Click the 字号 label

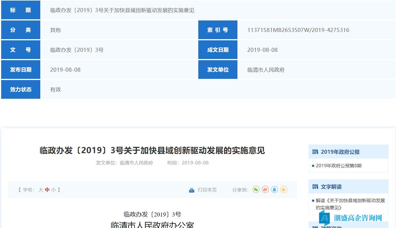click(x=28, y=190)
